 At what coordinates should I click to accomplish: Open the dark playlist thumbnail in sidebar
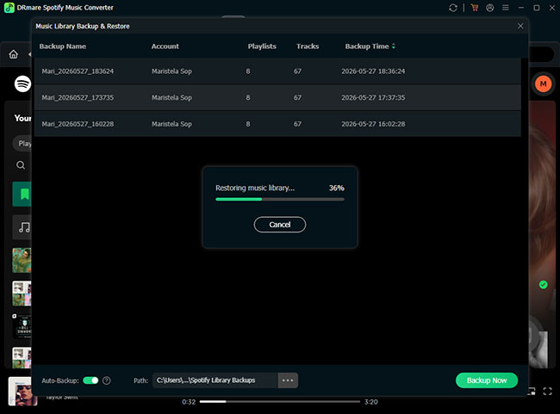tap(22, 326)
